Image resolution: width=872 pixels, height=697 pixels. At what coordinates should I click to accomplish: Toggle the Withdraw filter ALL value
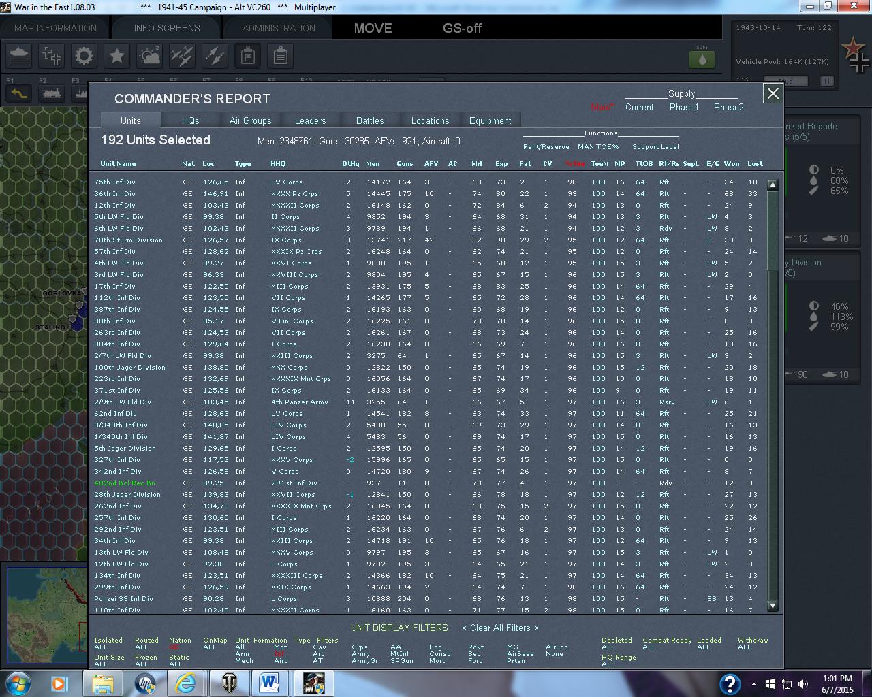[x=745, y=647]
